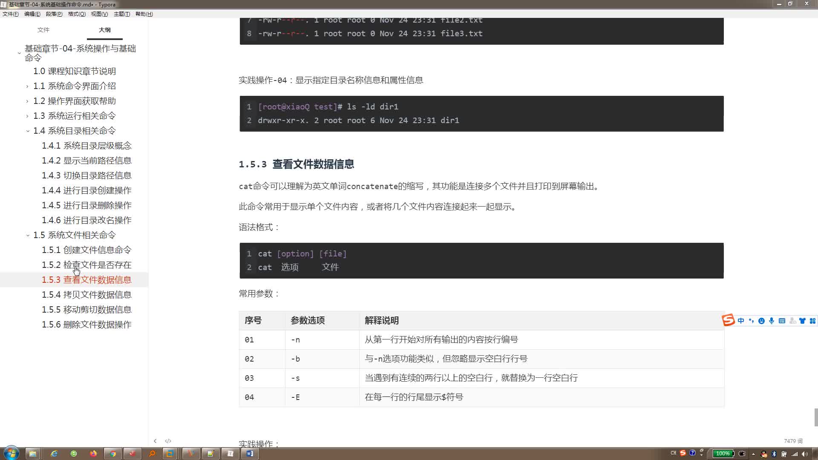Jump to 1.4.2 显示当前路径信息
Screen dimensions: 818x460
pyautogui.click(x=86, y=161)
